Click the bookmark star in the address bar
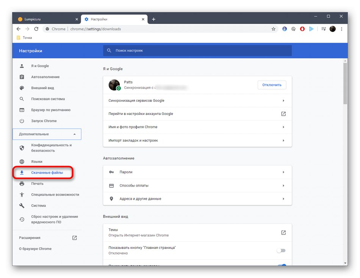360x278 pixels. 274,29
